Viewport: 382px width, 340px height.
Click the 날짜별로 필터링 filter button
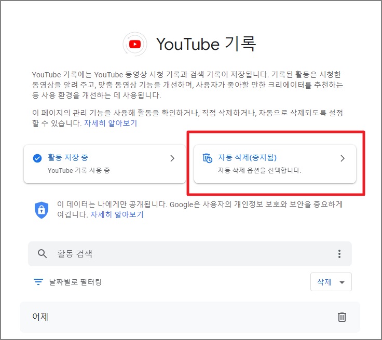pyautogui.click(x=67, y=282)
